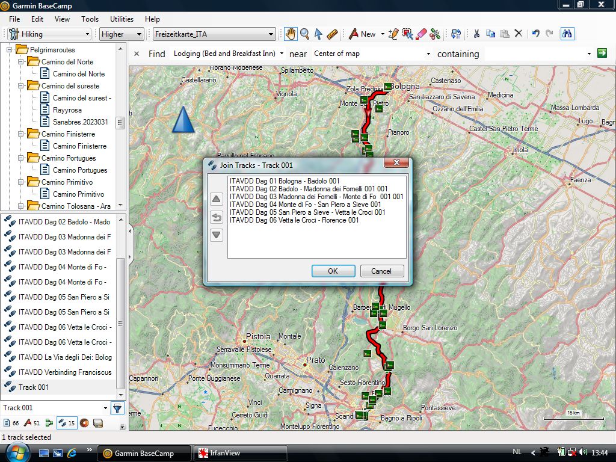Screen dimensions: 616x462
Task: Select the Zoom magnifier tool
Action: (x=304, y=34)
